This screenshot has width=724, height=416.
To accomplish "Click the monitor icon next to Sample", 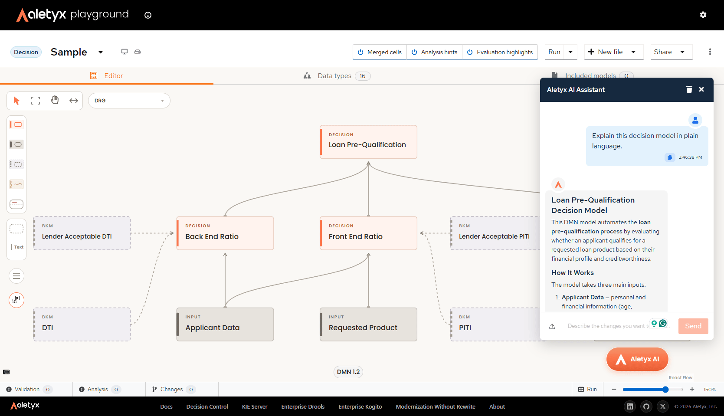I will point(124,52).
